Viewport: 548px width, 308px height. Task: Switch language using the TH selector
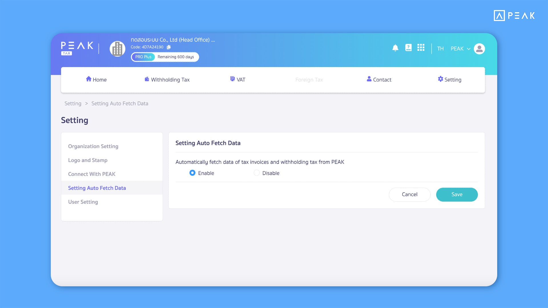coord(440,49)
